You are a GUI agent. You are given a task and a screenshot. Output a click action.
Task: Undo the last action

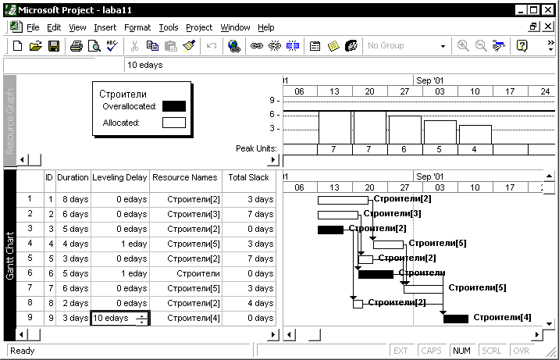212,46
